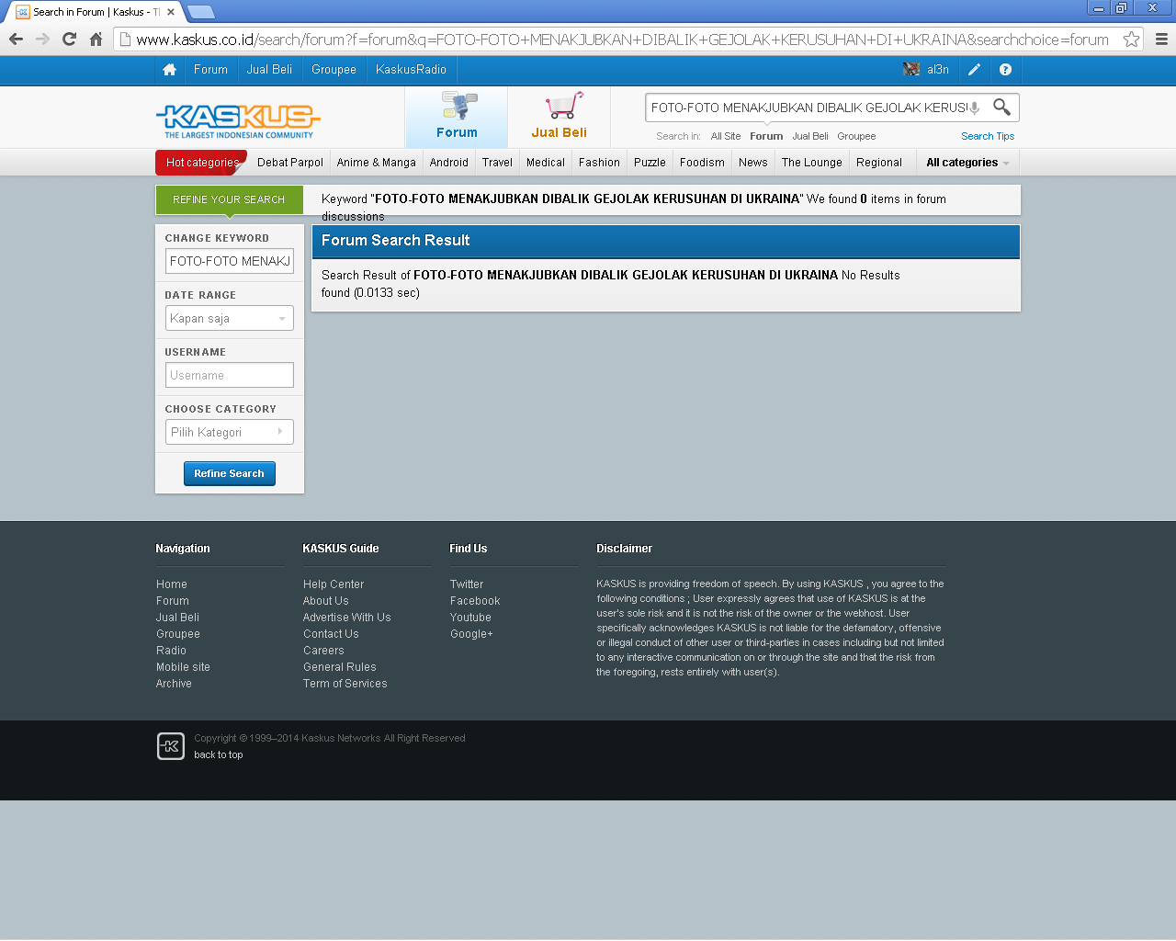
Task: Click the browser back arrow
Action: [16, 40]
